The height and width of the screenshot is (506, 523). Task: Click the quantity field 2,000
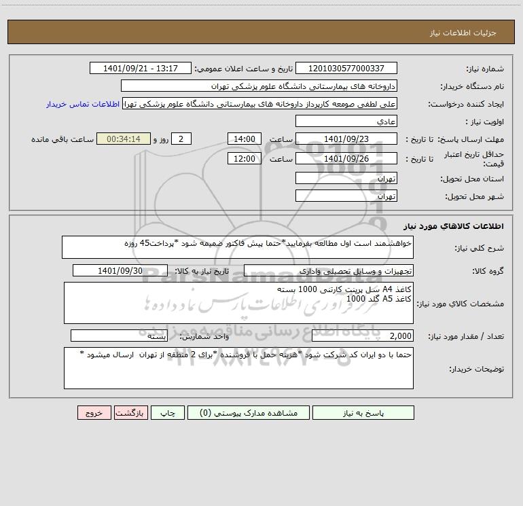point(363,336)
